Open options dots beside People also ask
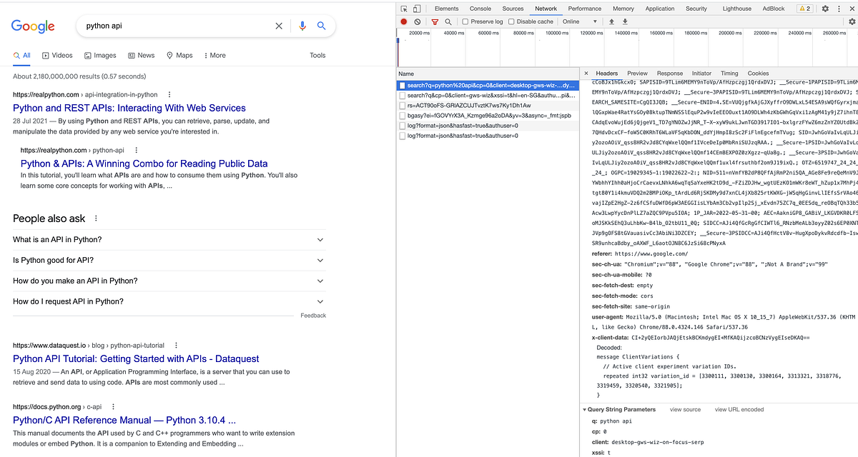858x457 pixels. tap(96, 219)
